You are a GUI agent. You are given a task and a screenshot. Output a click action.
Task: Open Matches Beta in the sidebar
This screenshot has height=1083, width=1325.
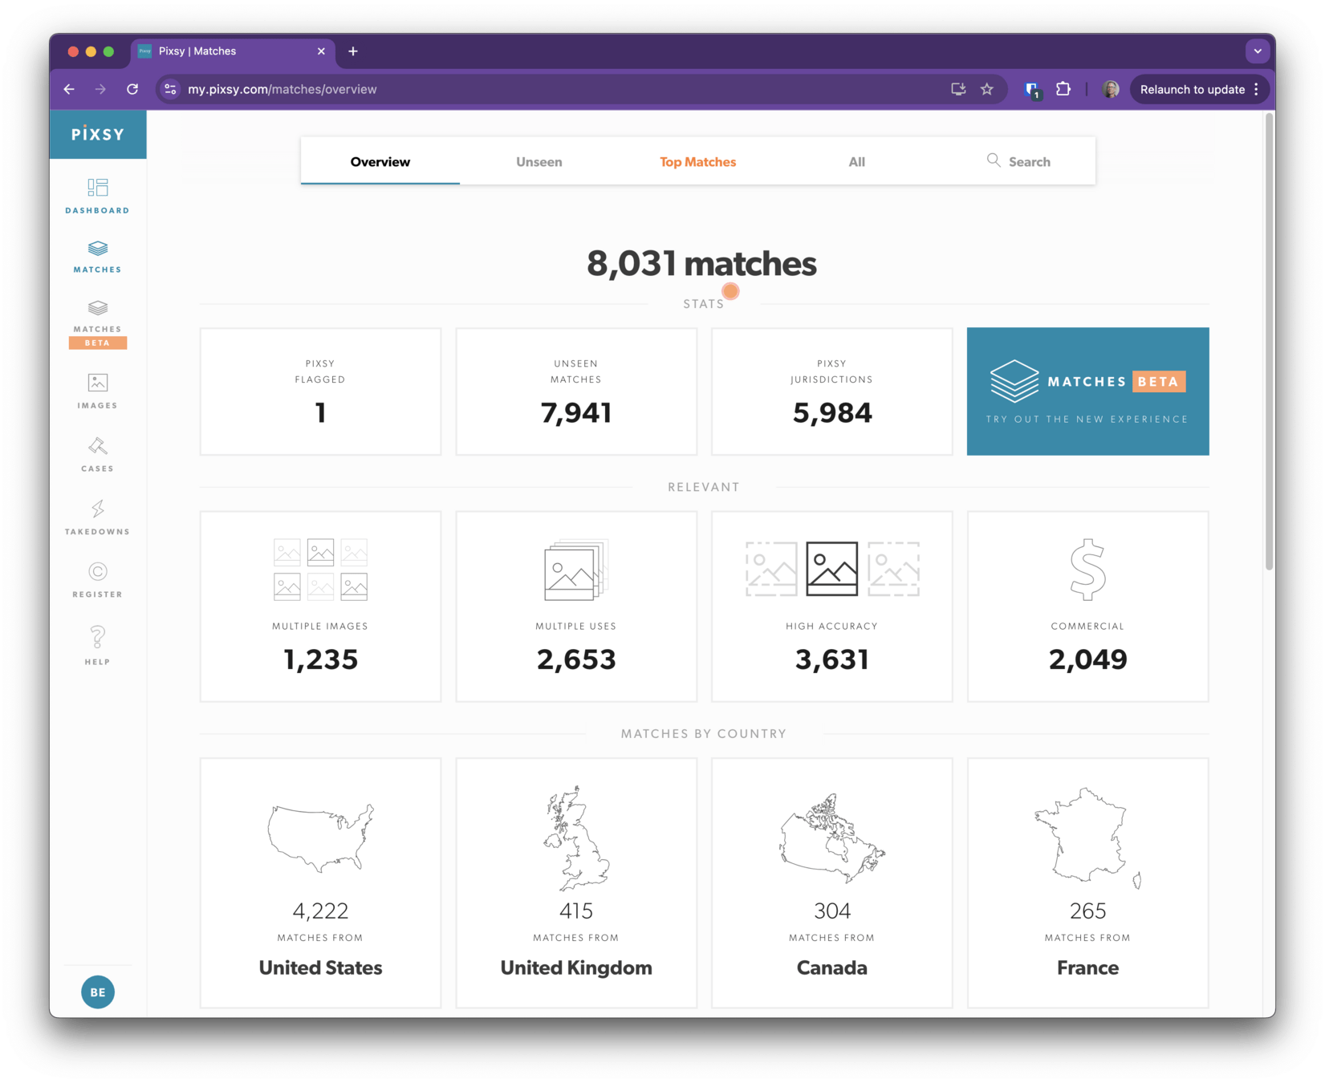pyautogui.click(x=97, y=324)
